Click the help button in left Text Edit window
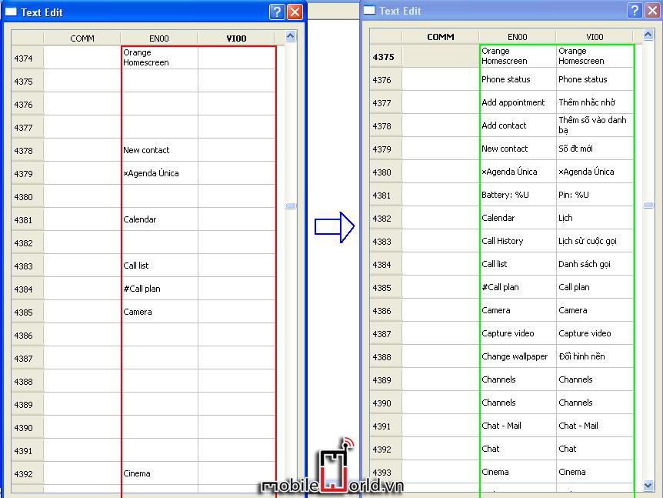This screenshot has width=663, height=498. coord(277,12)
